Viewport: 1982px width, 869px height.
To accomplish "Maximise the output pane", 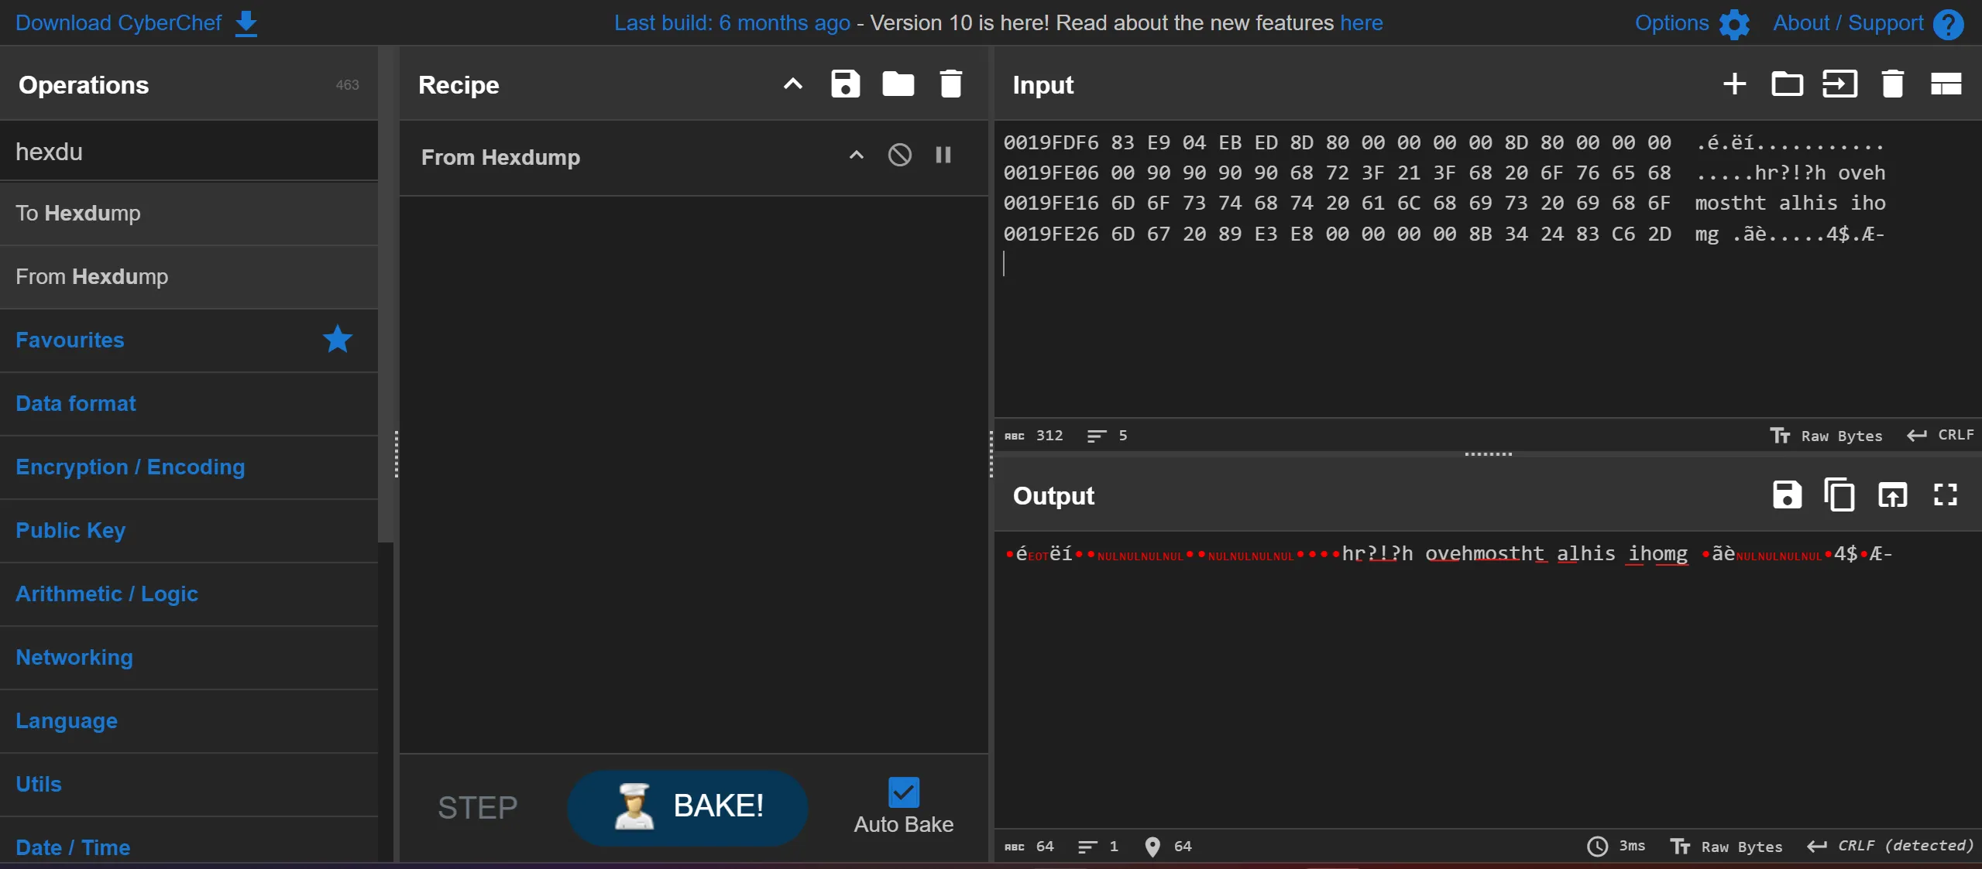I will point(1945,494).
